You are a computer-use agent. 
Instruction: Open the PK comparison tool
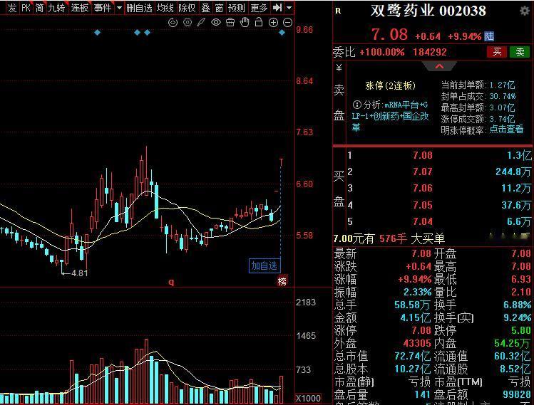tap(26, 8)
